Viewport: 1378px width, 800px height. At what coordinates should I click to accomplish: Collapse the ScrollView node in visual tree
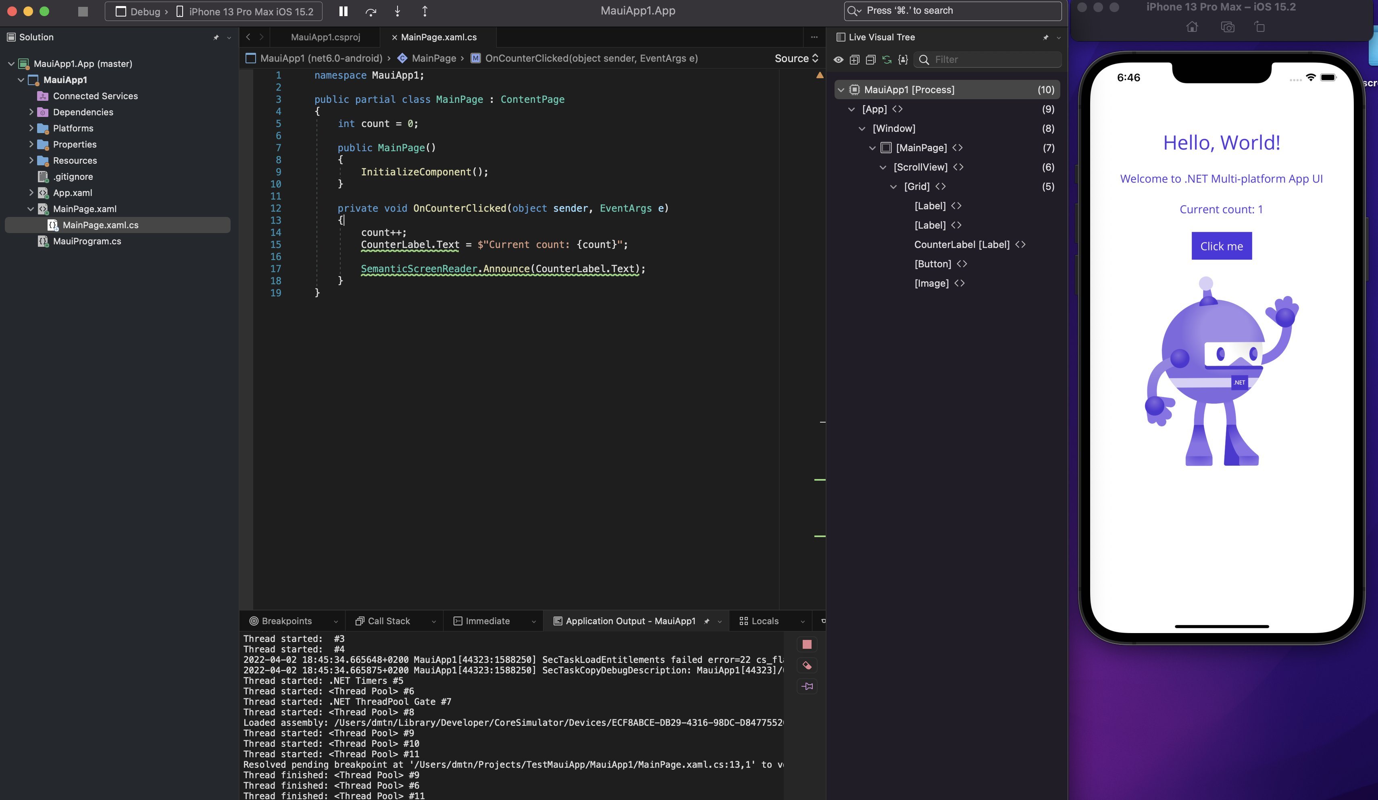point(883,167)
